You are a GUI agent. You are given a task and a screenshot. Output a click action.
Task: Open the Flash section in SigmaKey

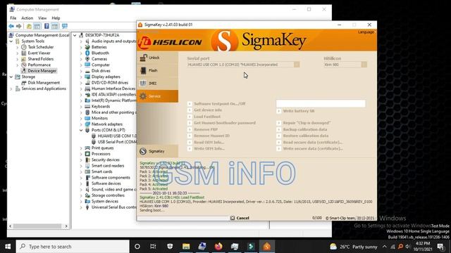click(x=157, y=70)
